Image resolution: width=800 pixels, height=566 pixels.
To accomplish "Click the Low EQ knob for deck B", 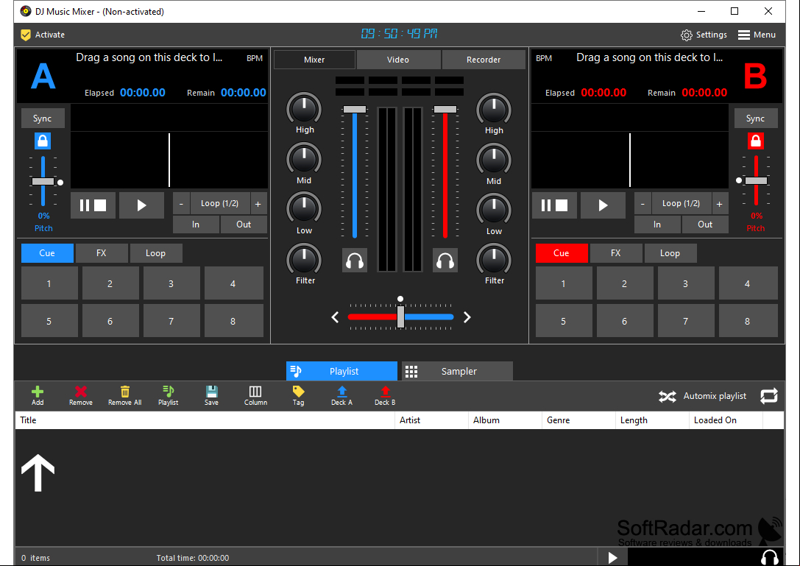I will [x=494, y=210].
